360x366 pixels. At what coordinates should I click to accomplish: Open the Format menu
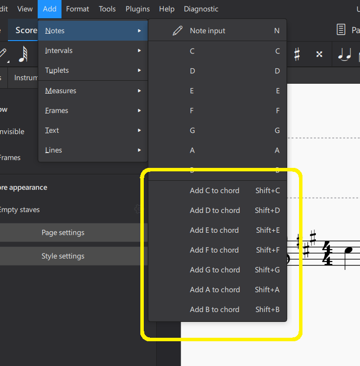(77, 9)
